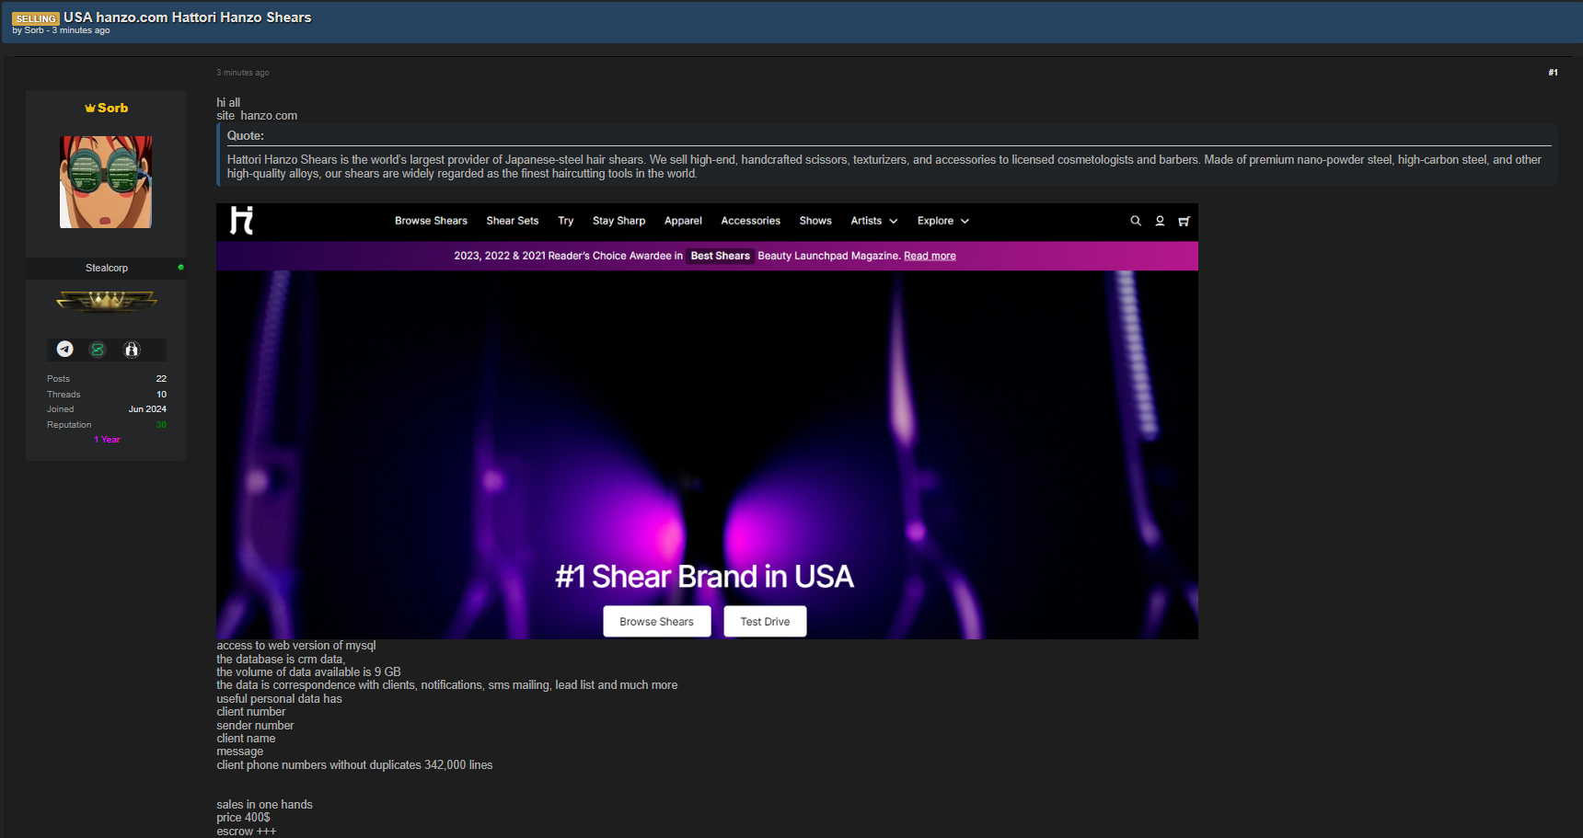The image size is (1583, 838).
Task: Click the 342,000 lines phone numbers text
Action: pos(354,765)
